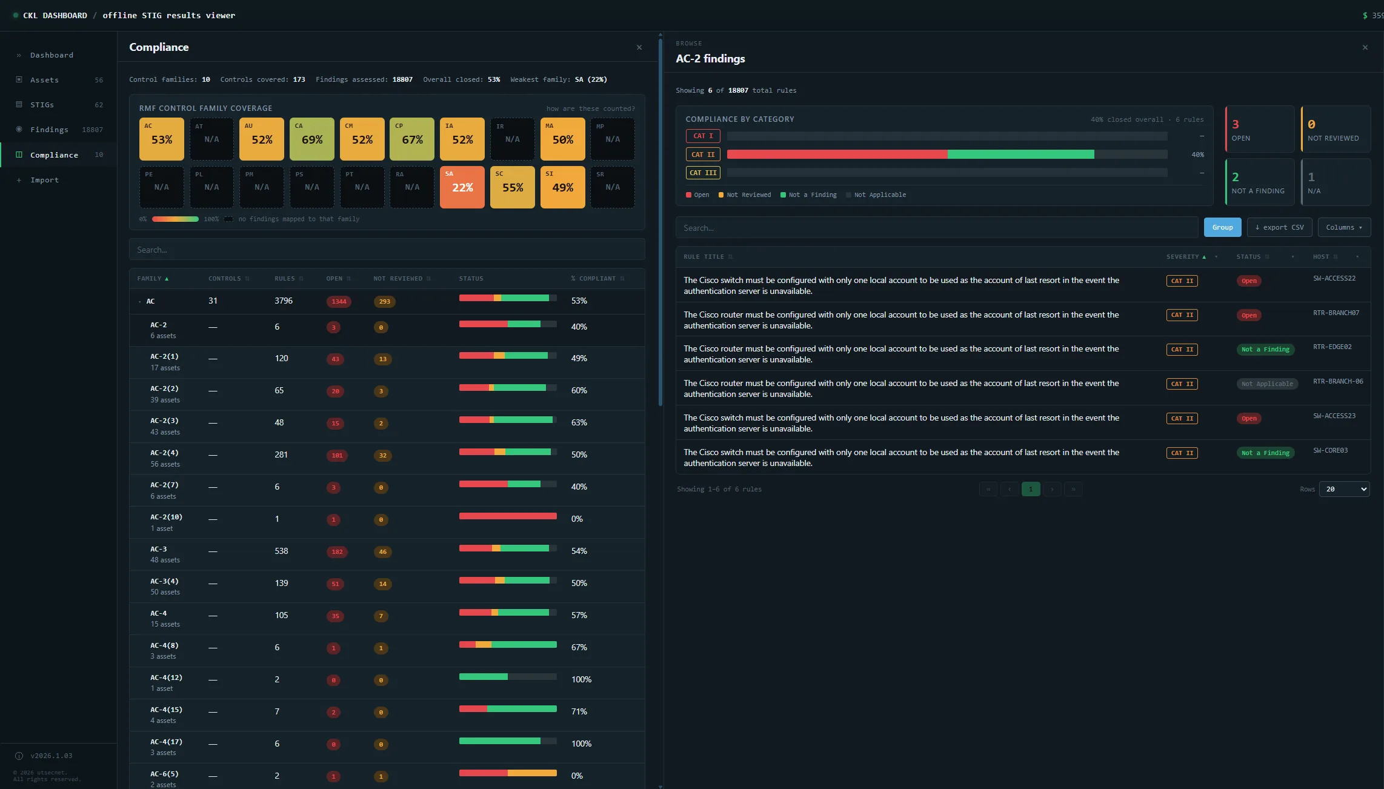Click the version info icon beside v2026.1.03
Viewport: 1384px width, 789px height.
[19, 756]
